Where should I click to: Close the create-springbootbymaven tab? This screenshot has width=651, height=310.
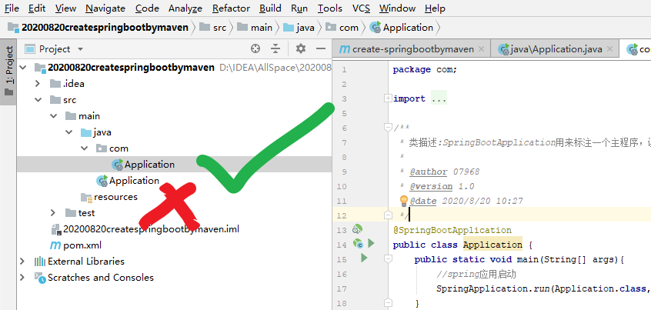[481, 49]
